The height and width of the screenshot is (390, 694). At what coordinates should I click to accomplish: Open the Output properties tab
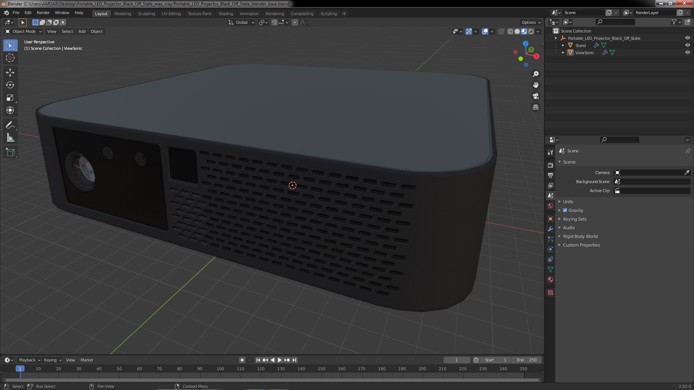click(551, 175)
